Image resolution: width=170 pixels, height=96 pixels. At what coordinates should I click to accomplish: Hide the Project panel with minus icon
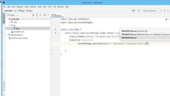pyautogui.click(x=48, y=15)
